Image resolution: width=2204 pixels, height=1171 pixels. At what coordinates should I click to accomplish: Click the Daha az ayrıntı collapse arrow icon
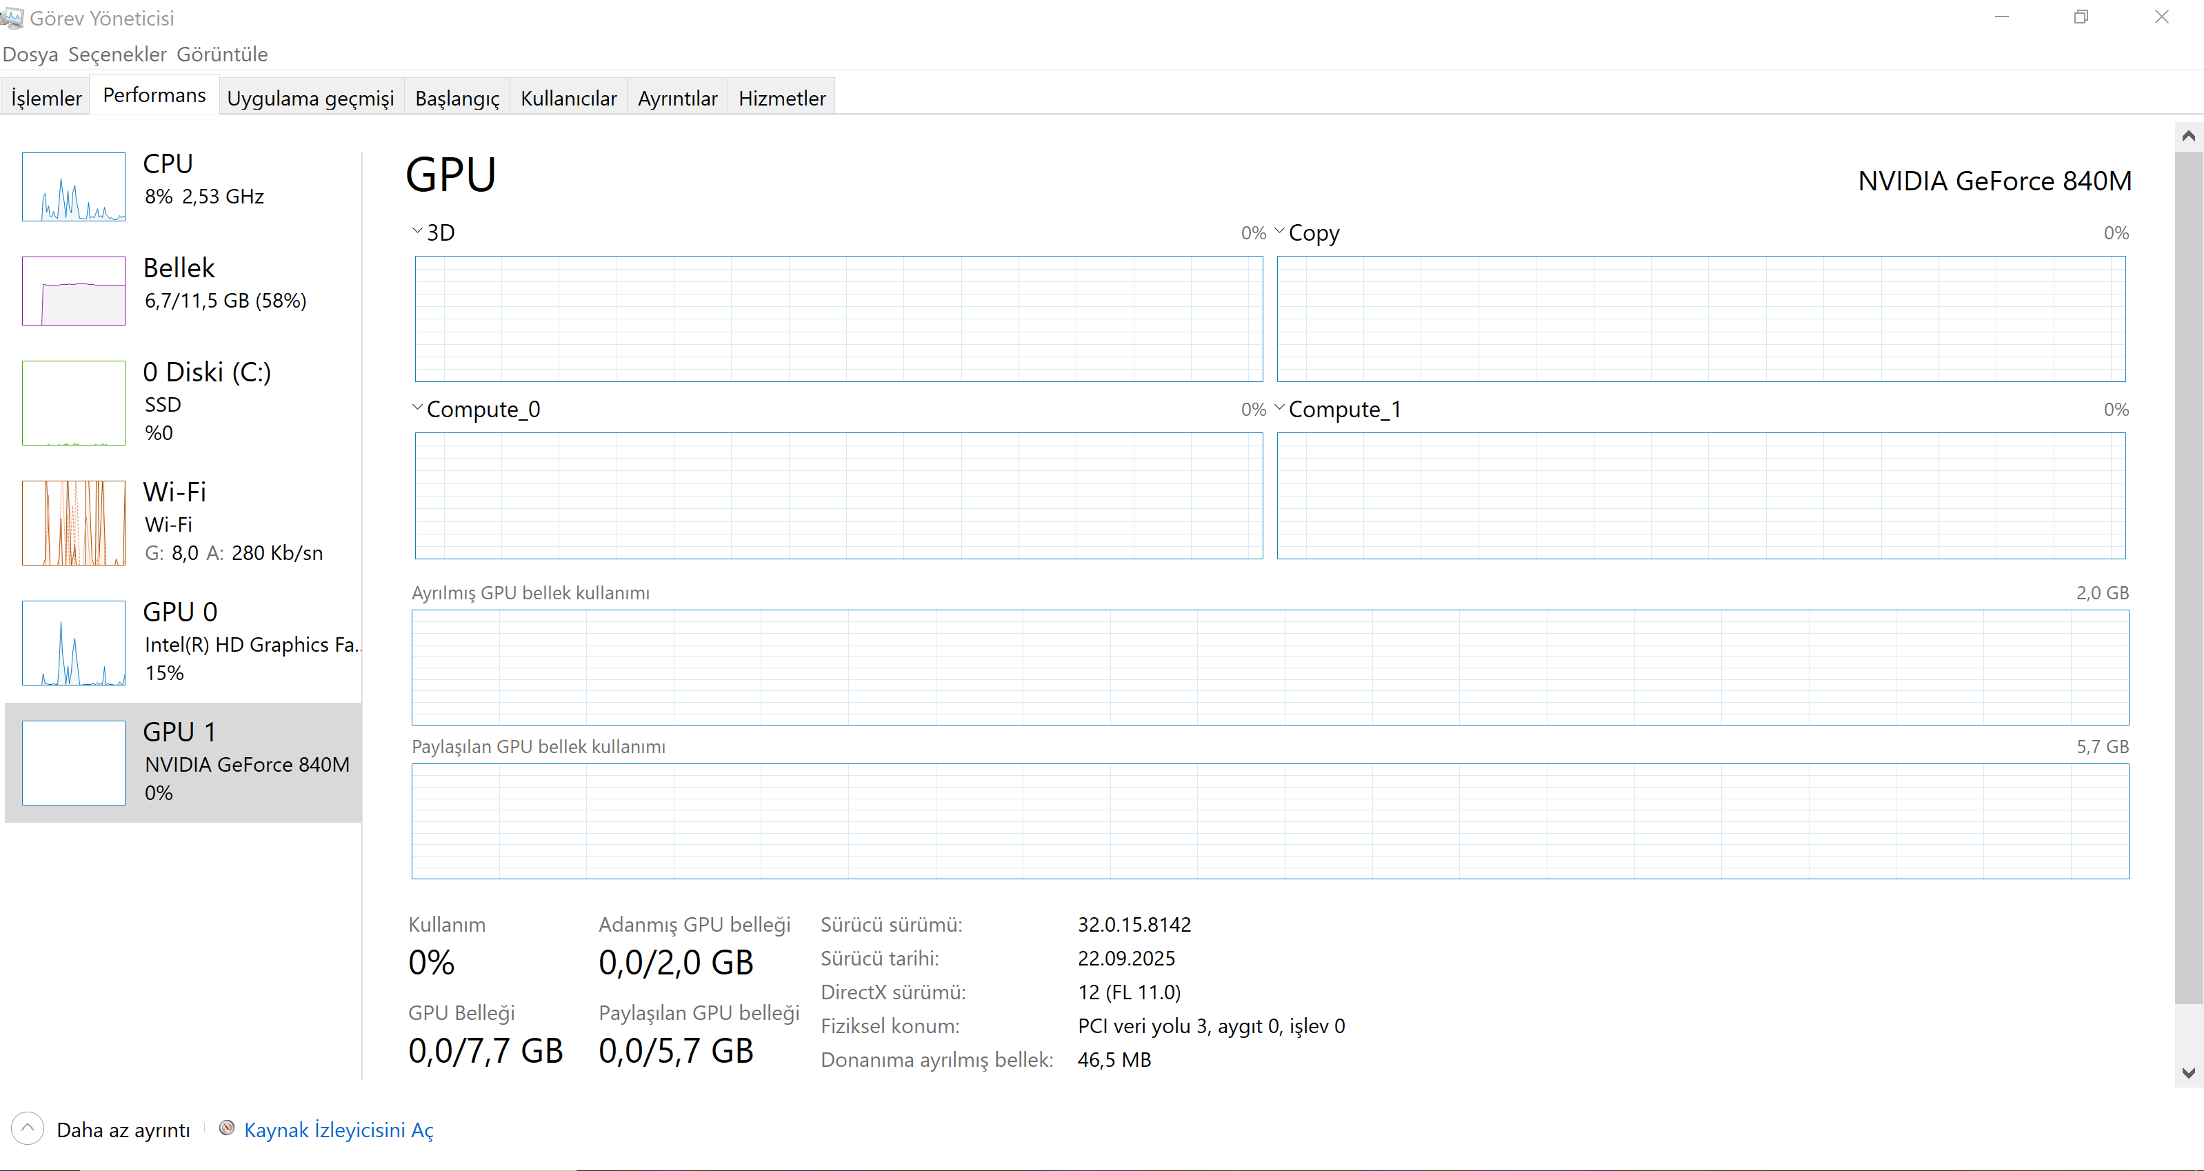[x=28, y=1128]
